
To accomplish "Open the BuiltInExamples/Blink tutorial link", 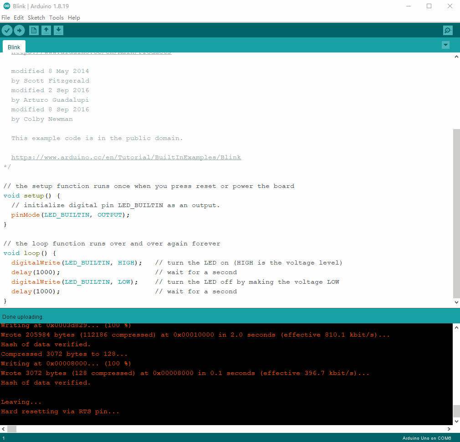I will pyautogui.click(x=126, y=157).
